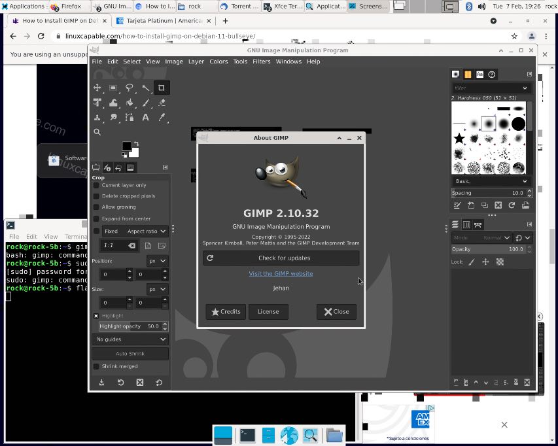Select the Rectangle Select tool
558x446 pixels.
click(x=113, y=88)
